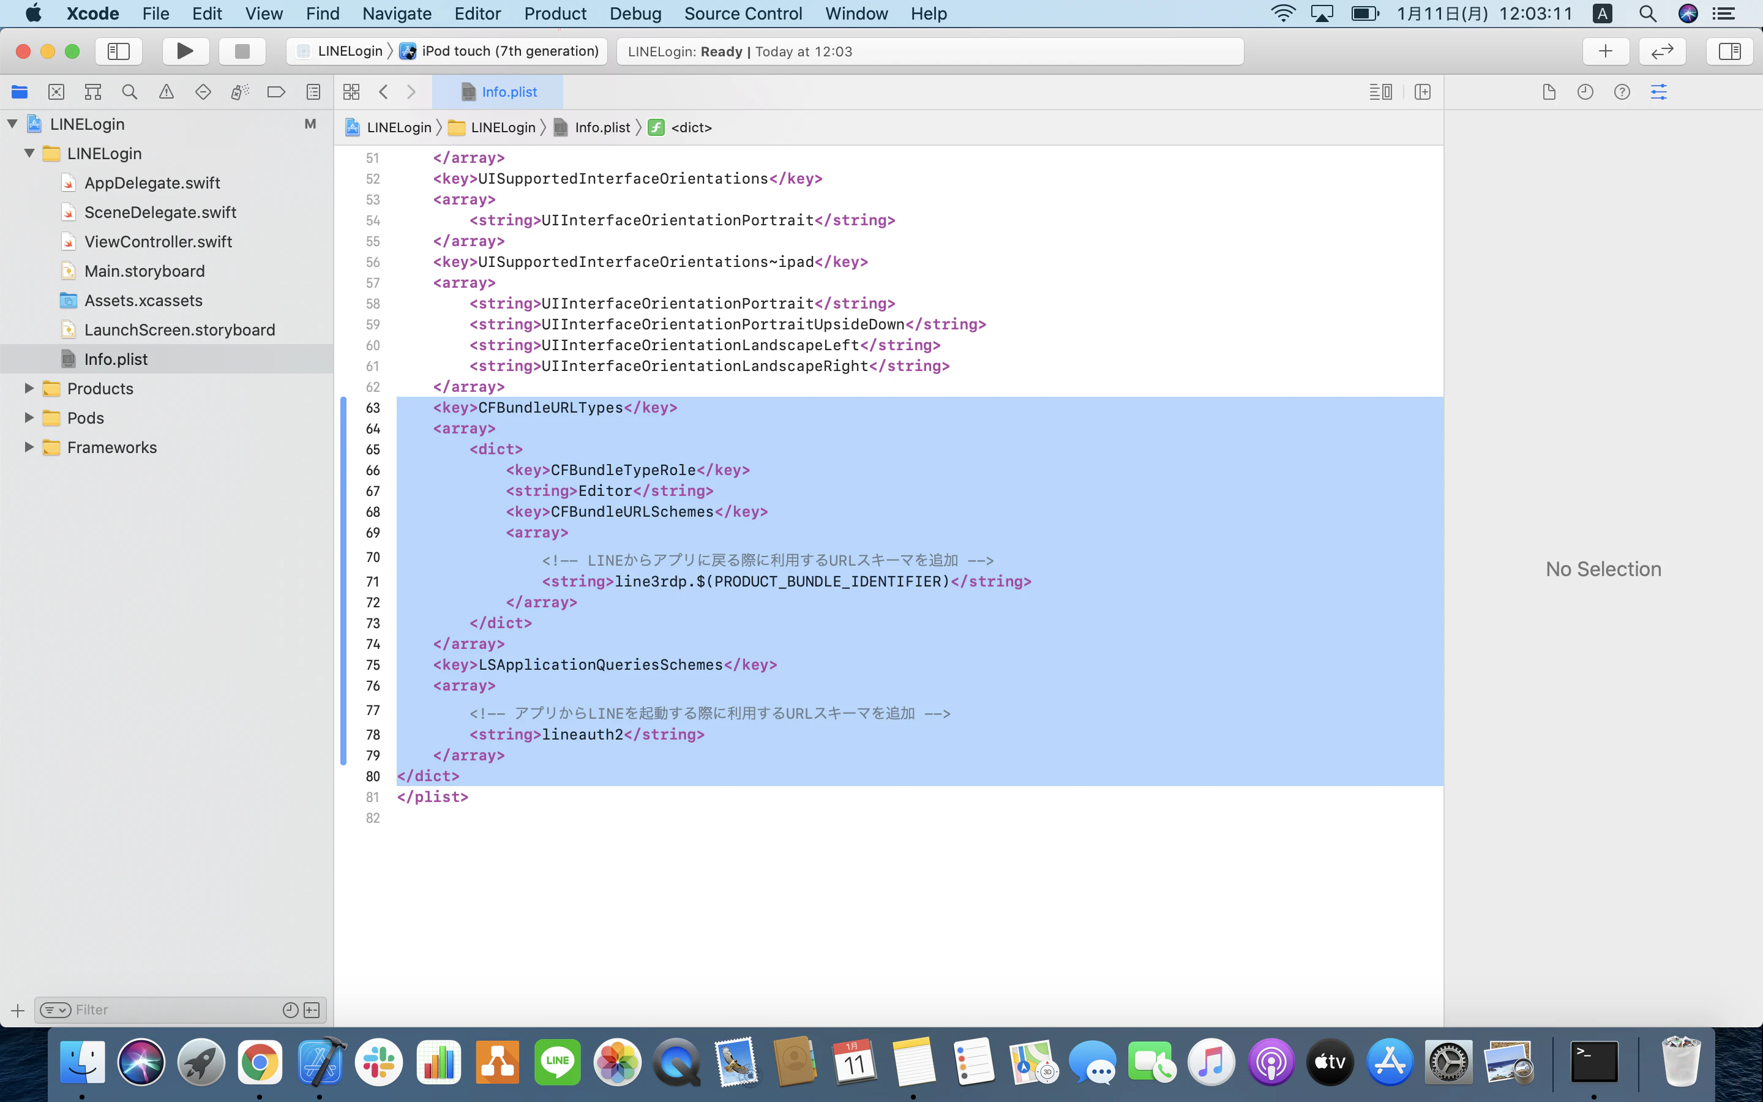Collapse the LINELogin project root
The width and height of the screenshot is (1763, 1102).
coord(12,124)
